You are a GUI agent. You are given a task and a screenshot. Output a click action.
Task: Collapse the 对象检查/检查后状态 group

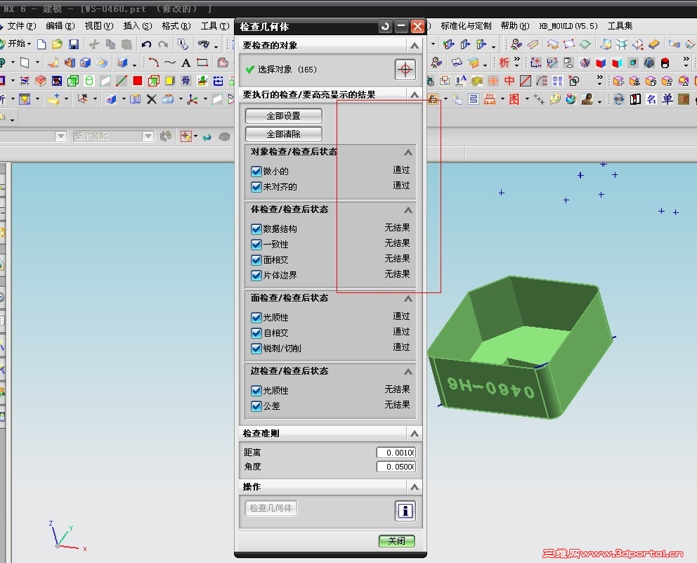(408, 153)
